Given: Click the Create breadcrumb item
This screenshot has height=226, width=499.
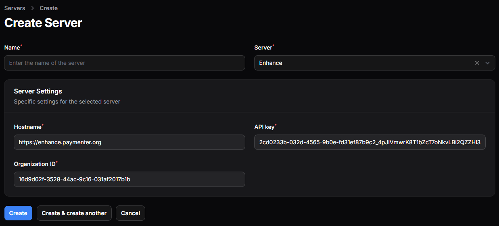Looking at the screenshot, I should coord(48,8).
